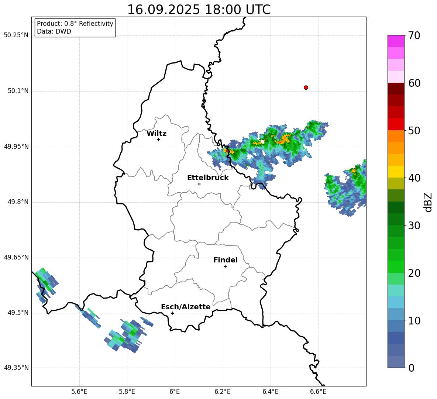The image size is (437, 399).
Task: Click the cyan-blue swatch above 10
Action: [396, 314]
